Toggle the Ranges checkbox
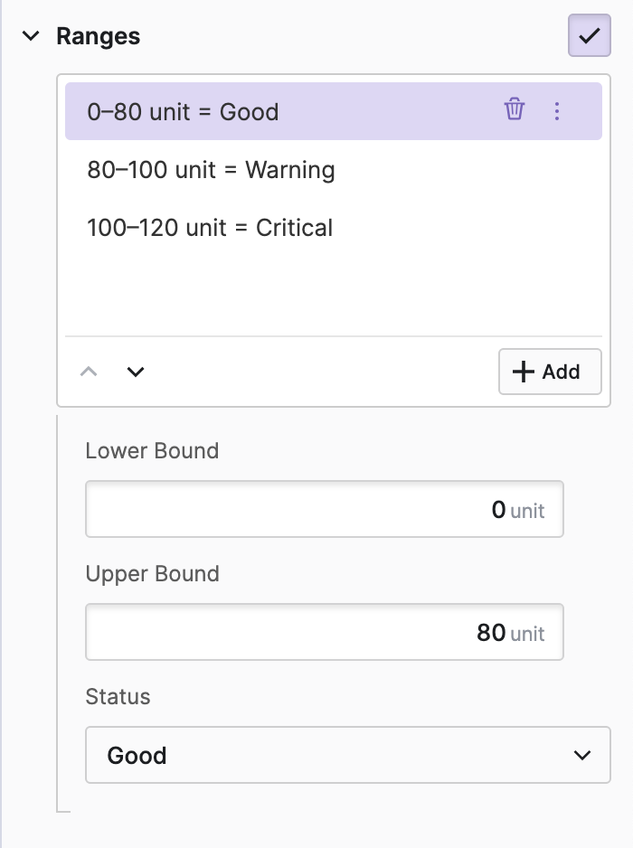This screenshot has width=633, height=848. 589,36
